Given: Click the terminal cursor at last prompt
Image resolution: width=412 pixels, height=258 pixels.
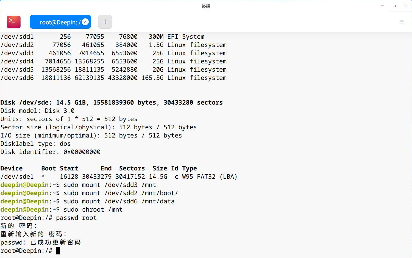Looking at the screenshot, I should [x=58, y=251].
